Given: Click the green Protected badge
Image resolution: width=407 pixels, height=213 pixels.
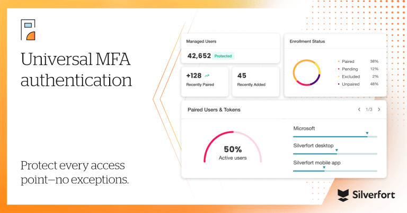Looking at the screenshot, I should 223,56.
